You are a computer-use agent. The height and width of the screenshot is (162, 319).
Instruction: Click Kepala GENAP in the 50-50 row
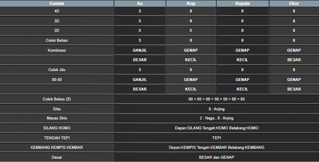[243, 80]
